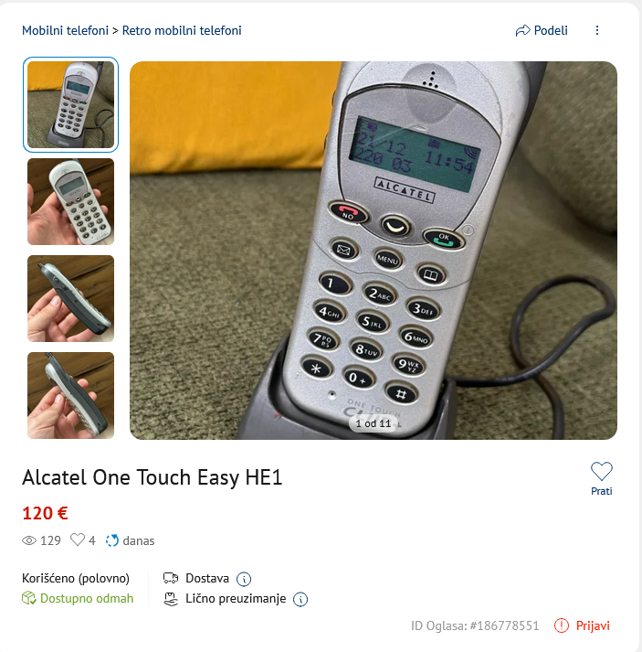Click the main Alcatel phone photo
642x652 pixels.
tap(374, 251)
